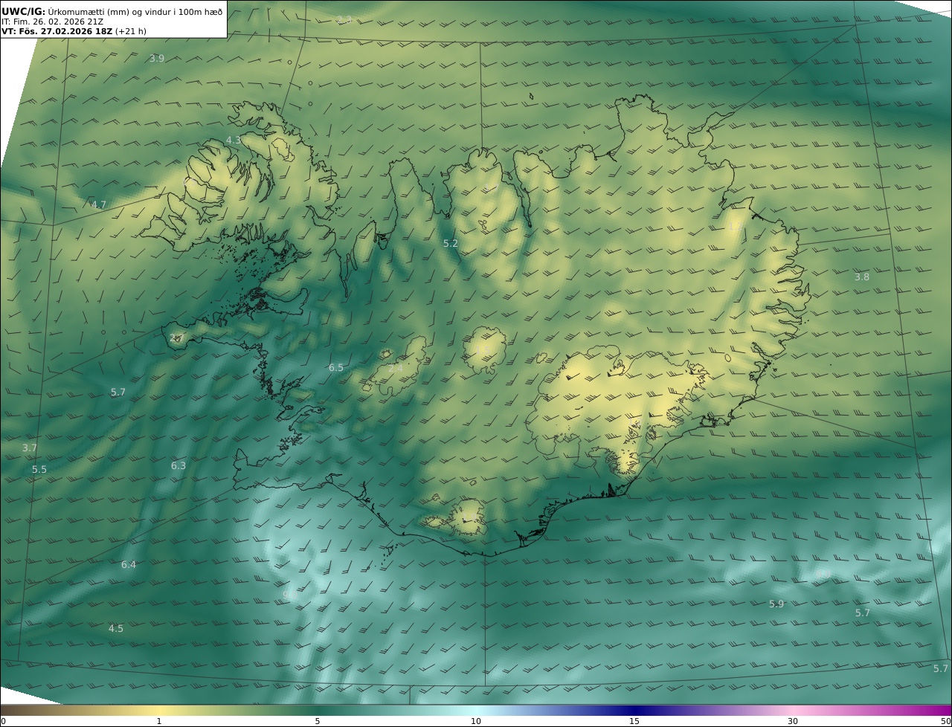The image size is (952, 727).
Task: Click the '5.5' value label on map
Action: [x=39, y=470]
